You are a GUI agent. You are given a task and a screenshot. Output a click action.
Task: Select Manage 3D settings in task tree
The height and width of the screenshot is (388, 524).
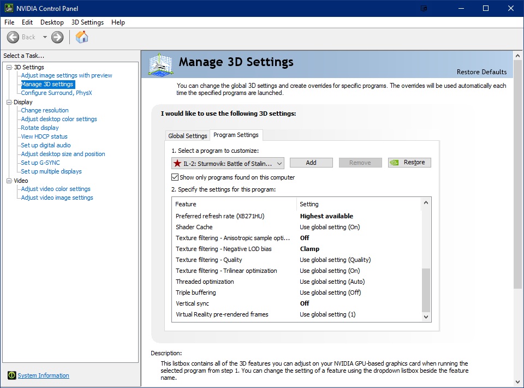47,84
